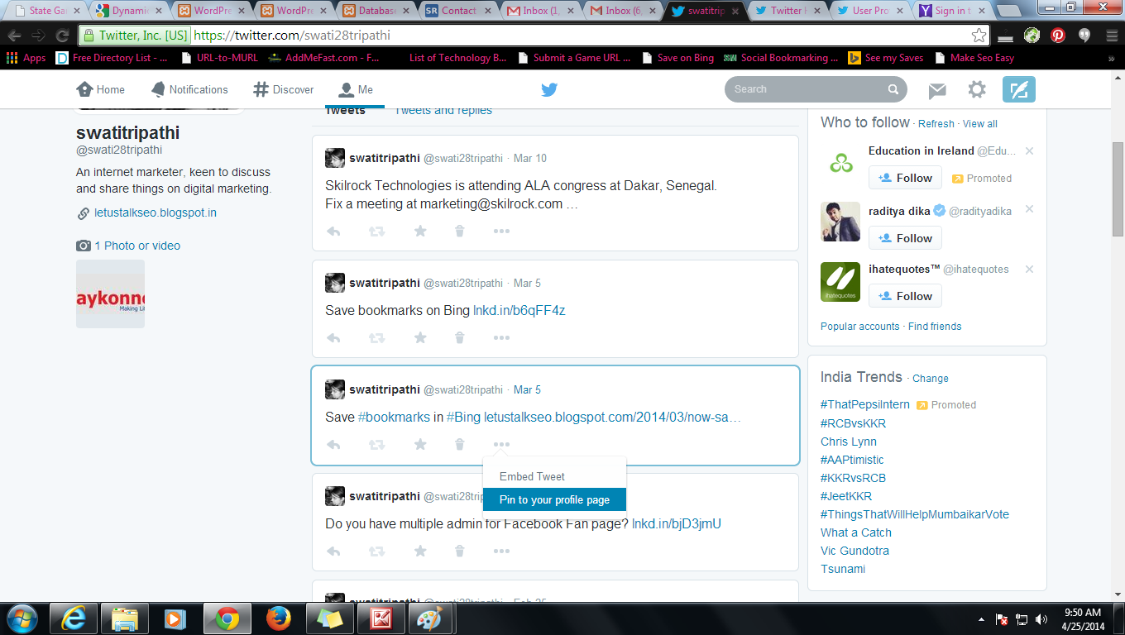The height and width of the screenshot is (635, 1125).
Task: Open the profile media thumbnail
Action: [x=110, y=294]
